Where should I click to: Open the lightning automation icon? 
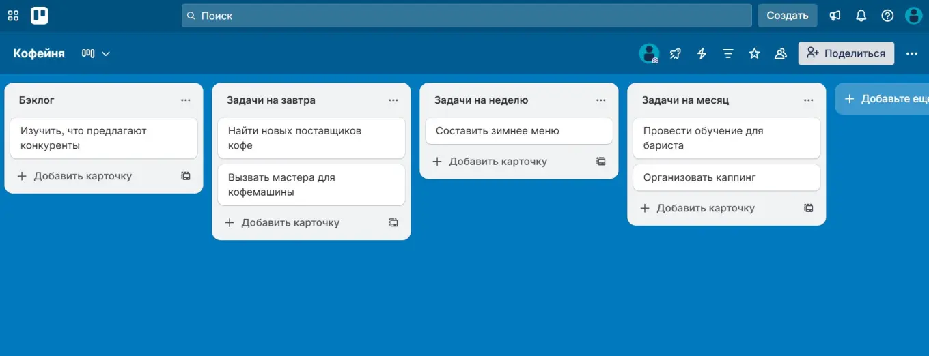tap(702, 53)
